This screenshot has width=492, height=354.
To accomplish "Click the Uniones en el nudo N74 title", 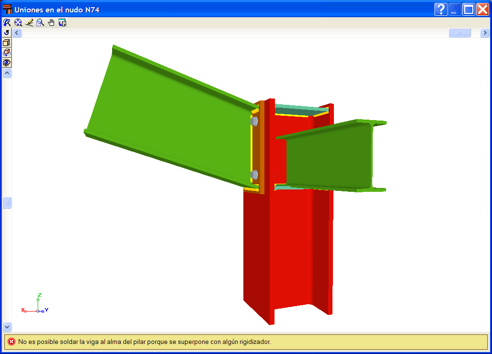I will click(57, 10).
